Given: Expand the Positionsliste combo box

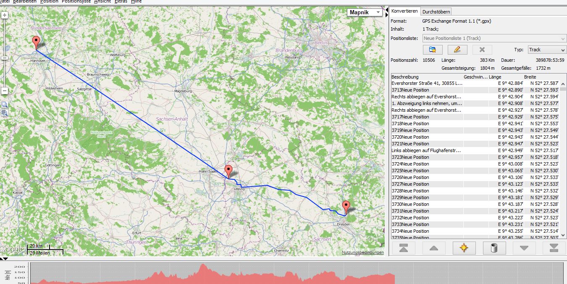Looking at the screenshot, I should pyautogui.click(x=563, y=38).
